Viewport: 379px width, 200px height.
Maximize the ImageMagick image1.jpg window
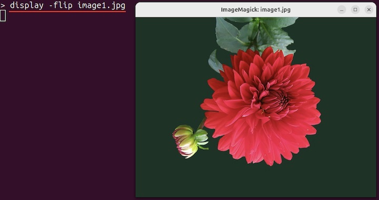click(x=355, y=9)
